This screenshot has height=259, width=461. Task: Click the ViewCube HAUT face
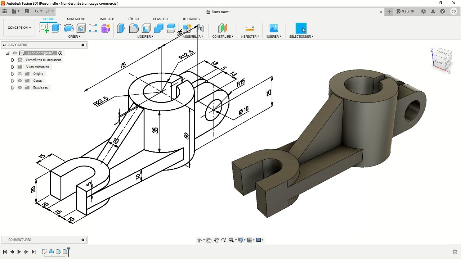tap(443, 53)
